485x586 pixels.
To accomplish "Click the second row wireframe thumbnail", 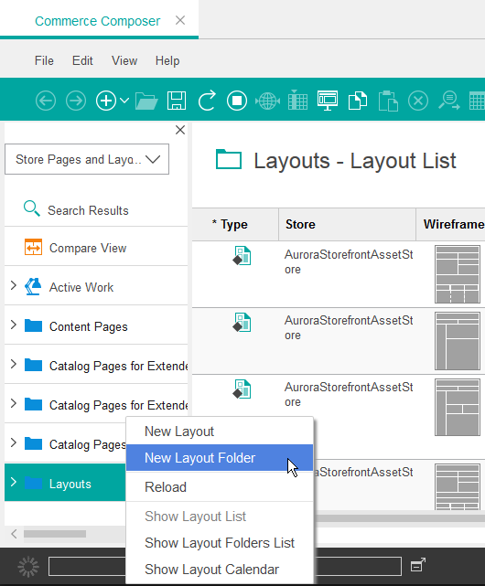I will point(458,341).
